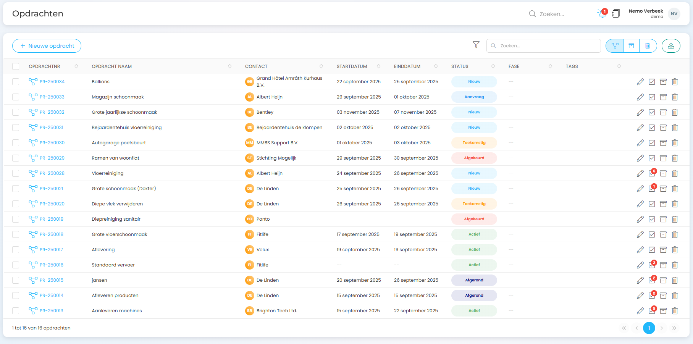693x344 pixels.
Task: Click the Nieuwe opdracht button
Action: (47, 46)
